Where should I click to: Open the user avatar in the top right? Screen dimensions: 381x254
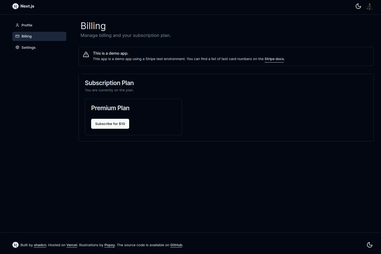coord(369,6)
